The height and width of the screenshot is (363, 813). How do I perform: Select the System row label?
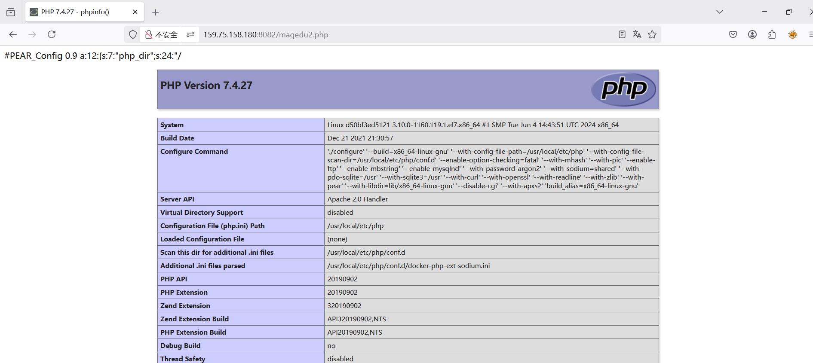tap(172, 125)
